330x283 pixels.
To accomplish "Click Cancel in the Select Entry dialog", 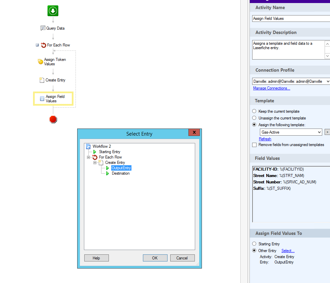I will (182, 258).
